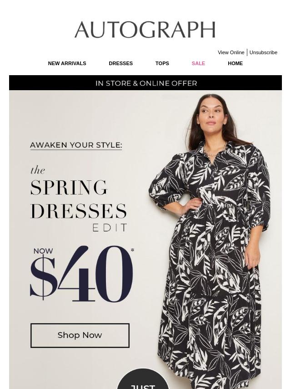Image resolution: width=291 pixels, height=389 pixels.
Task: Click the AUTOGRAPH logo
Action: click(145, 30)
